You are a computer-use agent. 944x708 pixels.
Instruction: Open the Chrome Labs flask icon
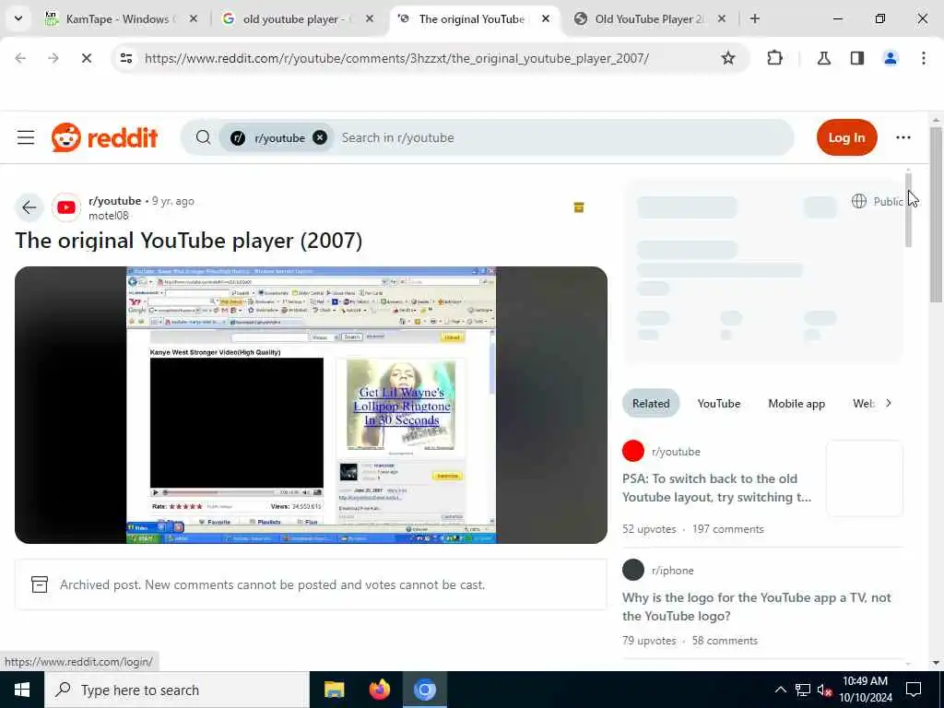823,58
